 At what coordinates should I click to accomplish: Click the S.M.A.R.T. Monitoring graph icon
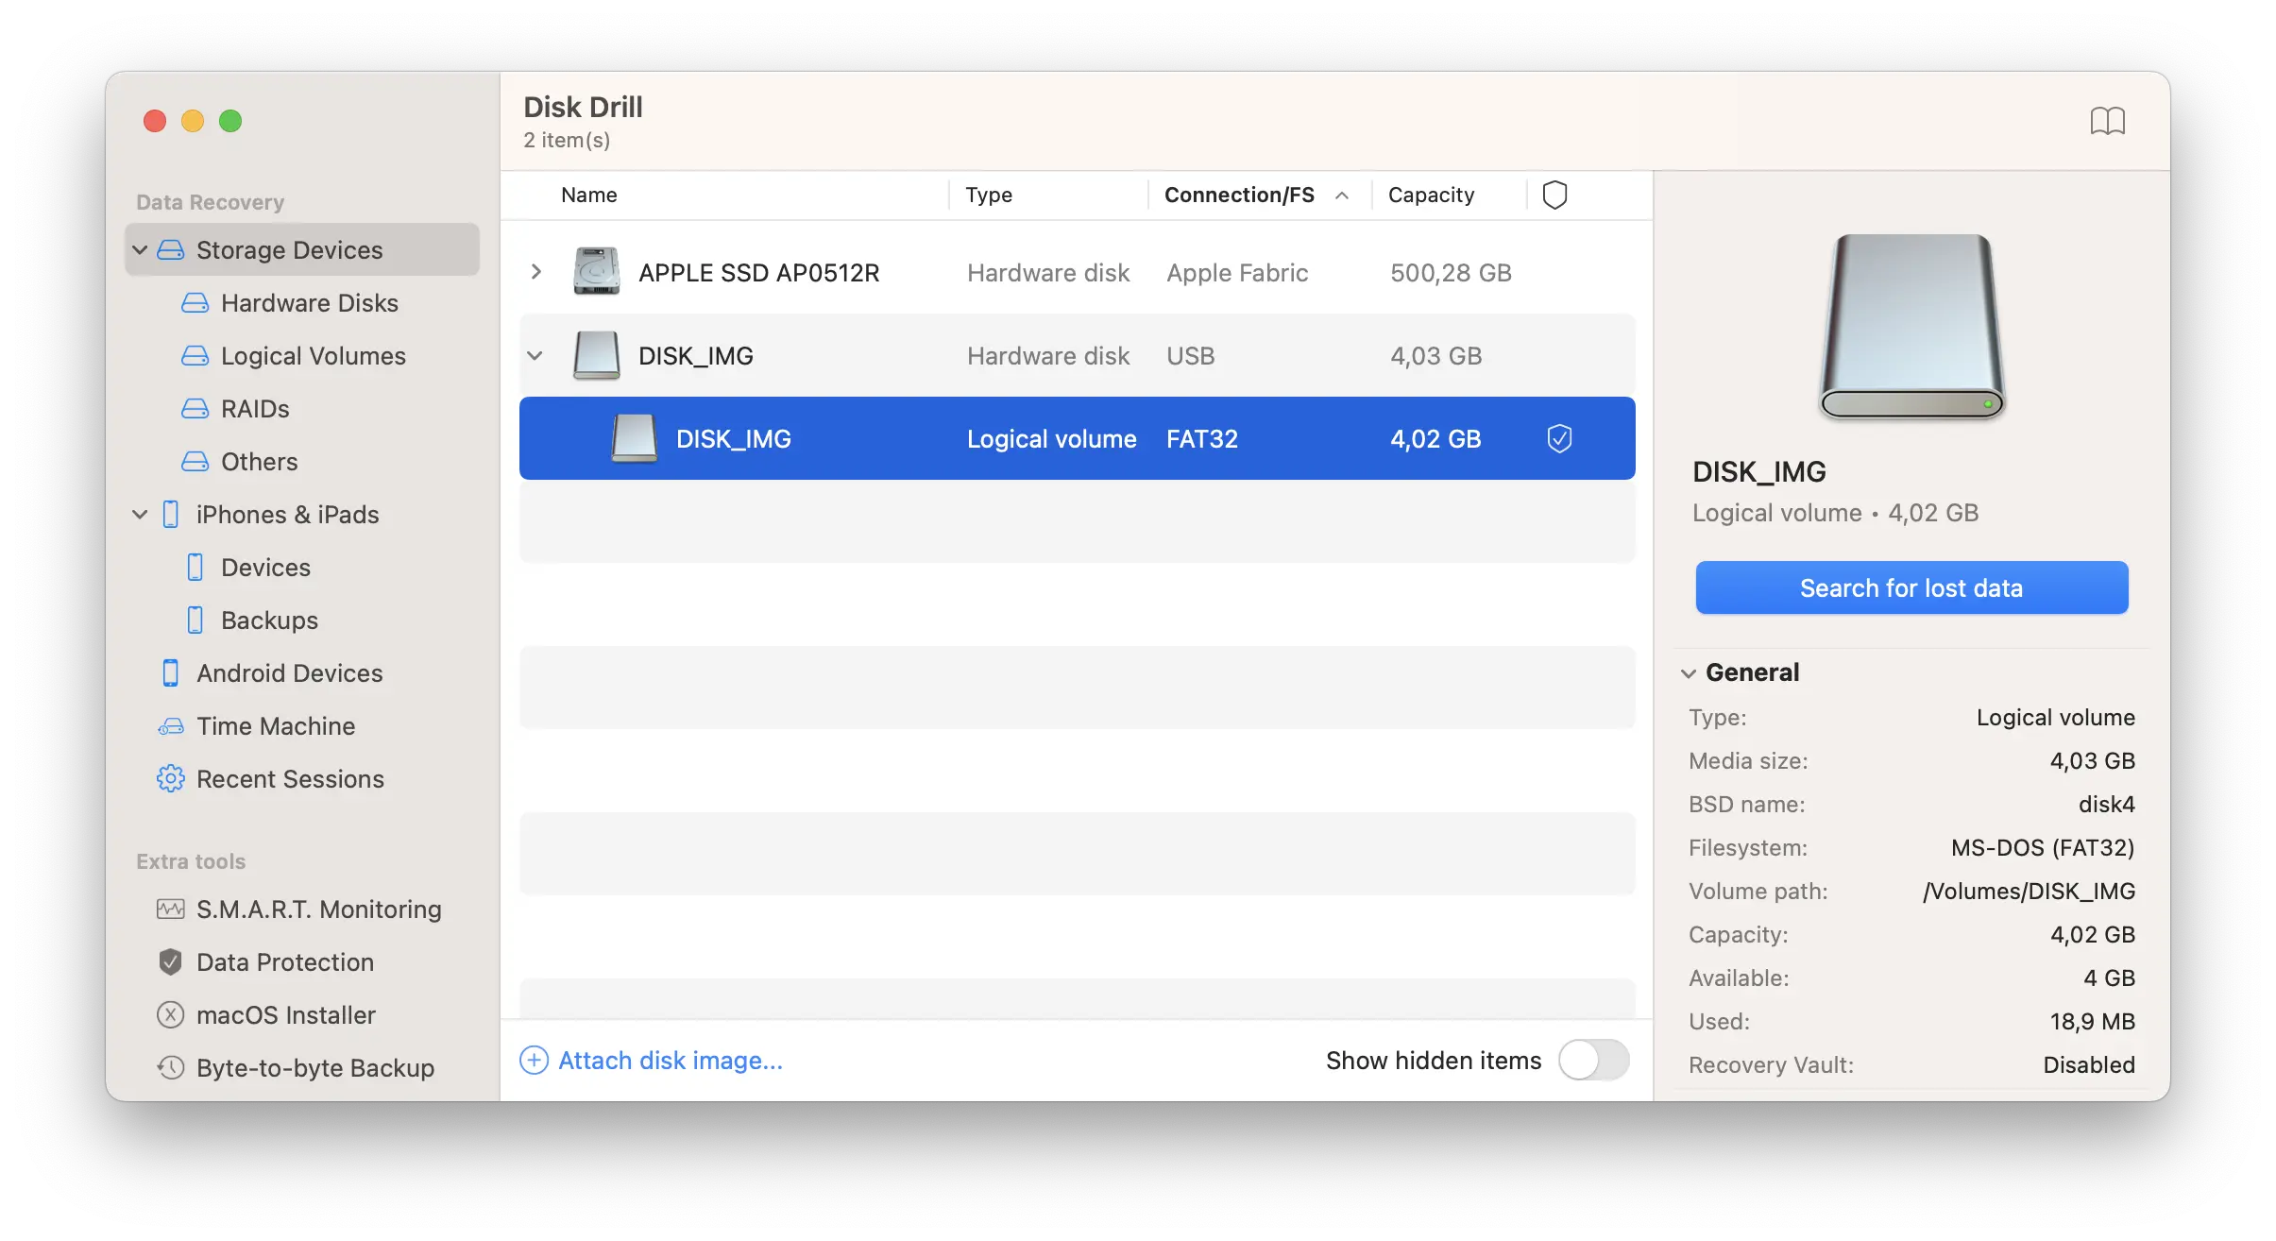[170, 909]
